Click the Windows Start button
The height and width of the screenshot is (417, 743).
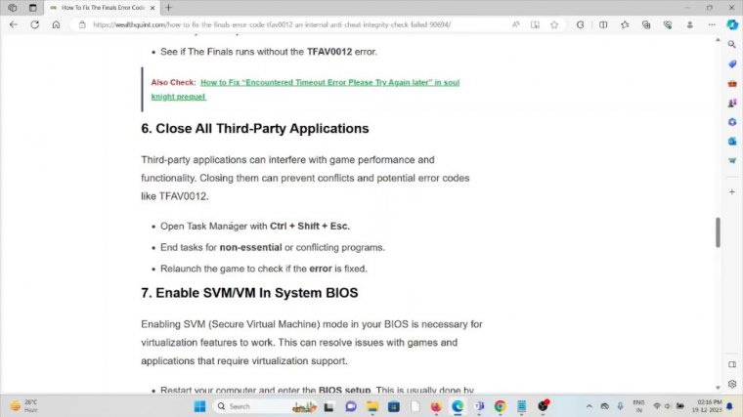[x=200, y=405]
